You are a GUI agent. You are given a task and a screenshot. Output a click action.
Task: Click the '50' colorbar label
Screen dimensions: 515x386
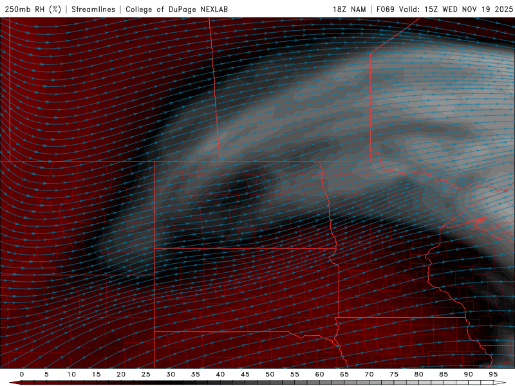pos(270,374)
